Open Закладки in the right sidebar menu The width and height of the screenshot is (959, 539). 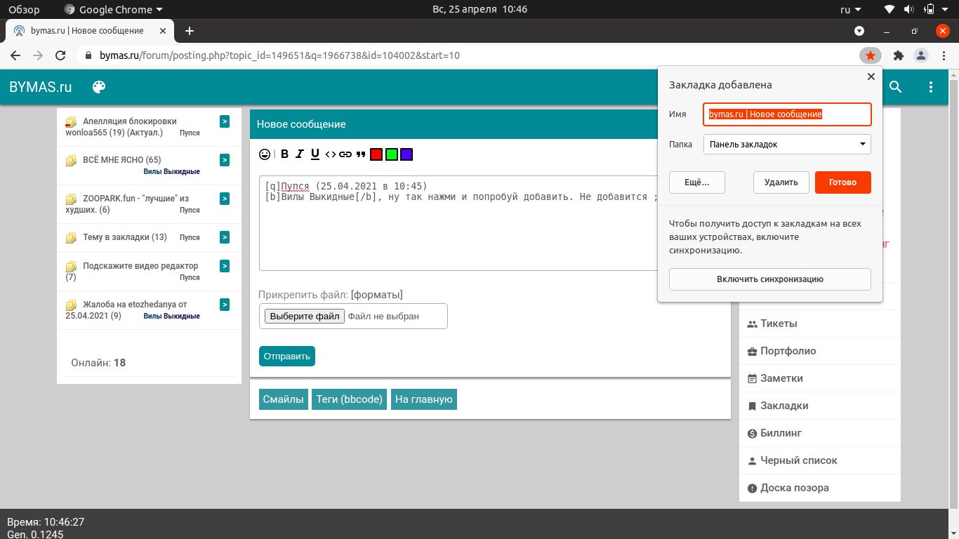point(783,406)
